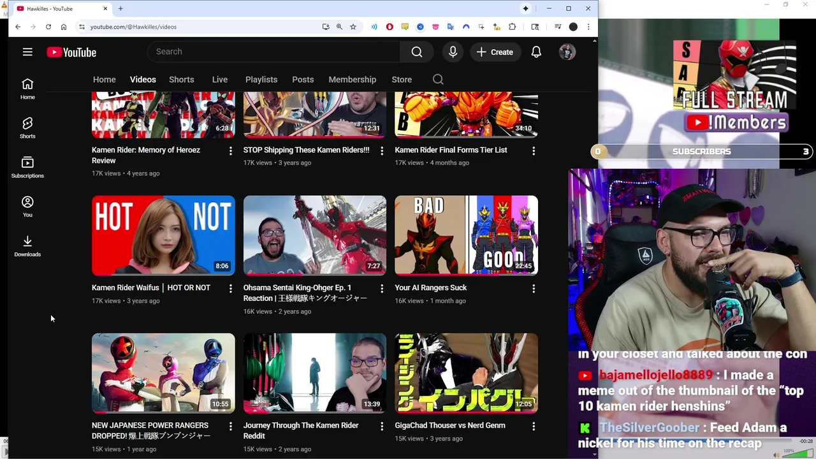Screen dimensions: 816x459
Task: Open Kamen Rider: Memory of Heroez Review title
Action: click(x=146, y=155)
